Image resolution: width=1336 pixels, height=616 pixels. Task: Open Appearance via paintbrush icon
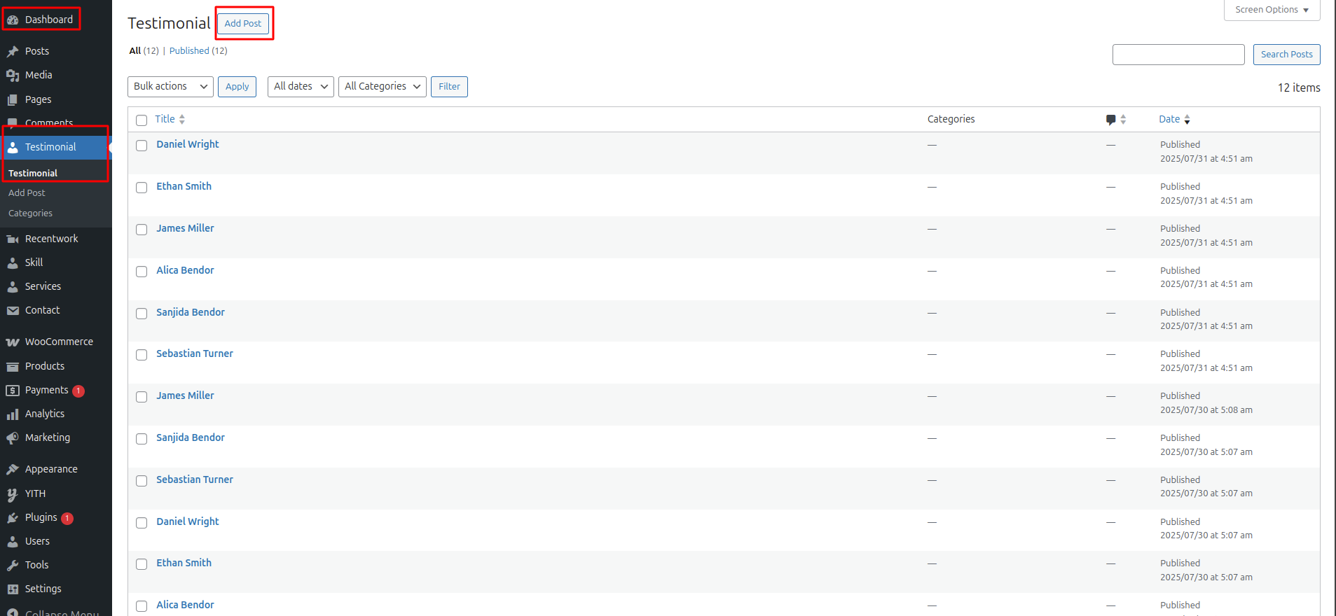point(13,470)
